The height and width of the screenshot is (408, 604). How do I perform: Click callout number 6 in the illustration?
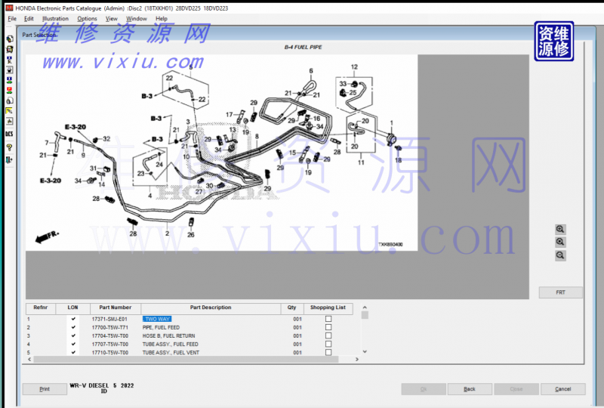[311, 70]
